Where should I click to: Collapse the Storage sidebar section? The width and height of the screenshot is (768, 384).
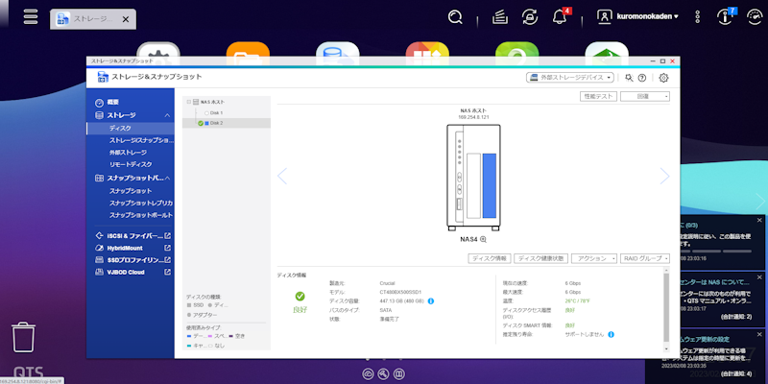167,115
